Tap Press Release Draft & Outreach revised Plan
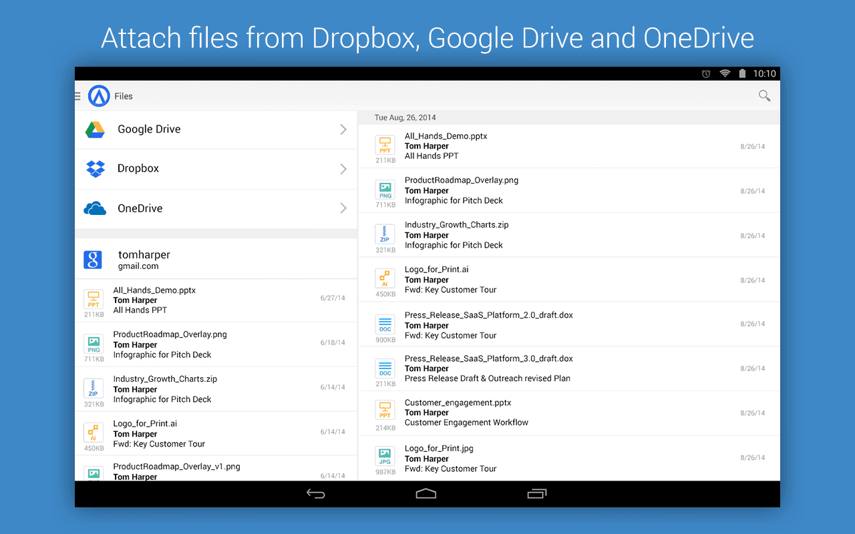The height and width of the screenshot is (534, 855). (488, 378)
